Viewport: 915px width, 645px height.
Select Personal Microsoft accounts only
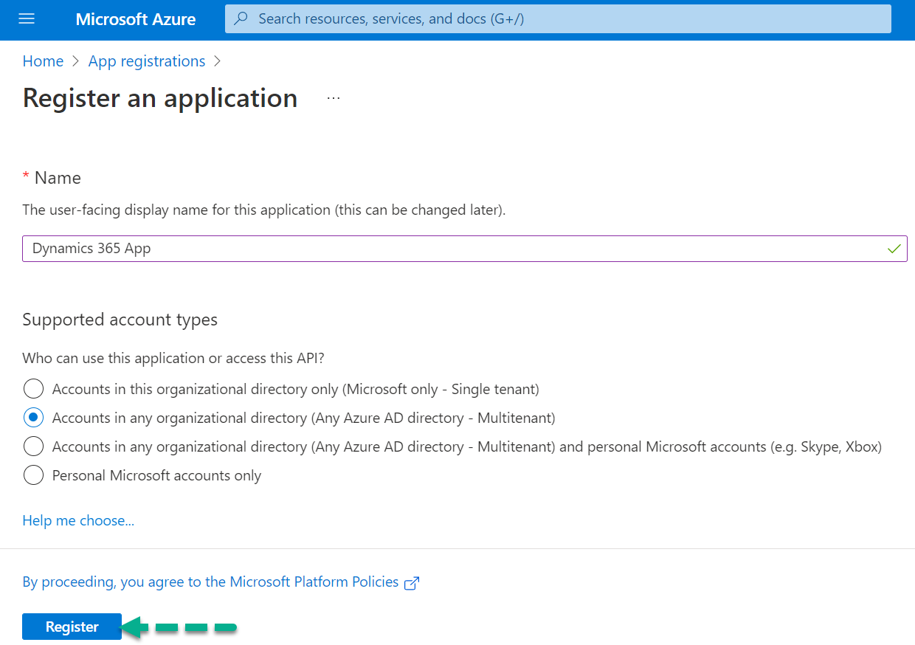33,475
